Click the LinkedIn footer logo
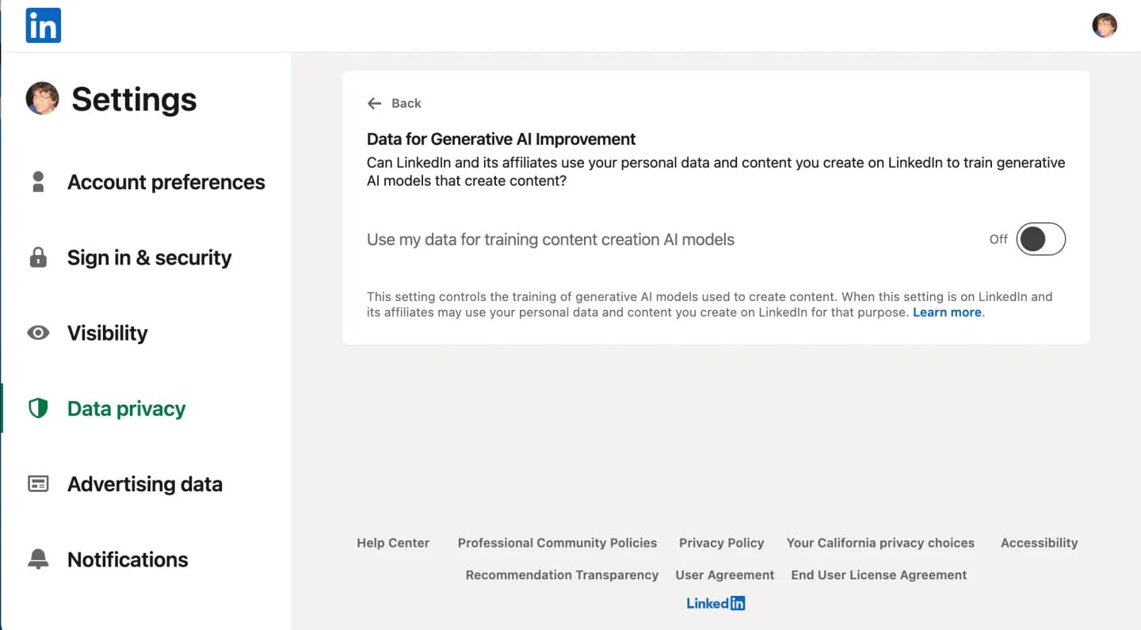This screenshot has height=630, width=1141. click(716, 603)
